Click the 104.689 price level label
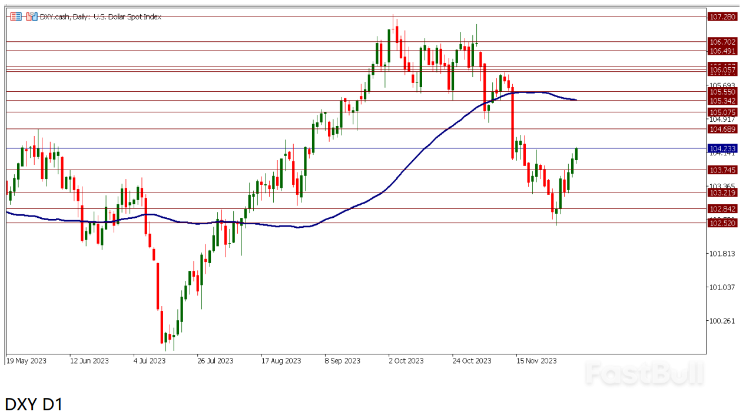 [722, 129]
